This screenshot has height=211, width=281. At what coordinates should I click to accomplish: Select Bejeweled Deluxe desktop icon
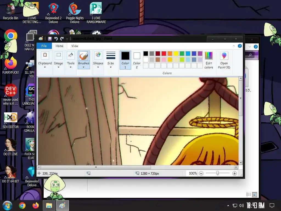pyautogui.click(x=32, y=177)
